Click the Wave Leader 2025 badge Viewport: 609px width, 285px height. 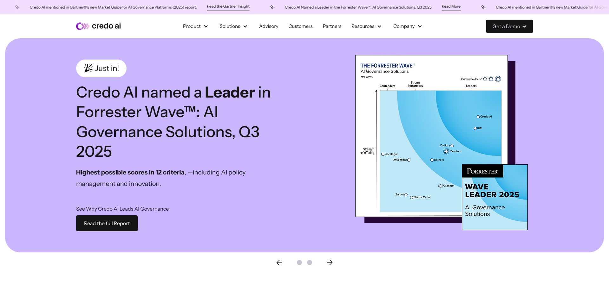(x=495, y=197)
